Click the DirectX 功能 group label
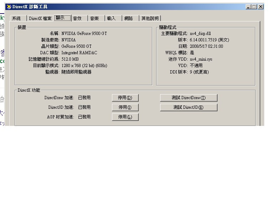276x209 pixels. coord(29,90)
